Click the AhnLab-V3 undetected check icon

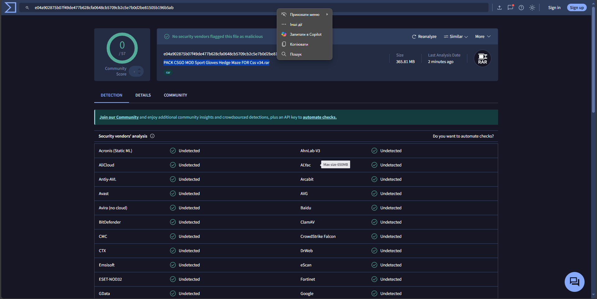(374, 151)
